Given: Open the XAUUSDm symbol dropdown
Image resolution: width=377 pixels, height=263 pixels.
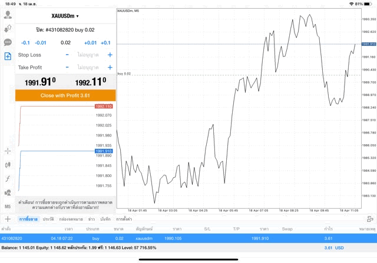Looking at the screenshot, I should click(x=65, y=16).
